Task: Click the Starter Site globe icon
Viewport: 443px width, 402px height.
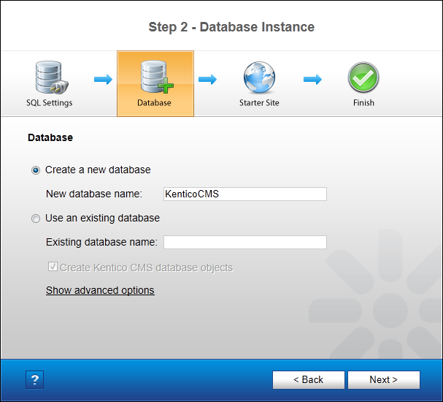Action: pyautogui.click(x=259, y=77)
